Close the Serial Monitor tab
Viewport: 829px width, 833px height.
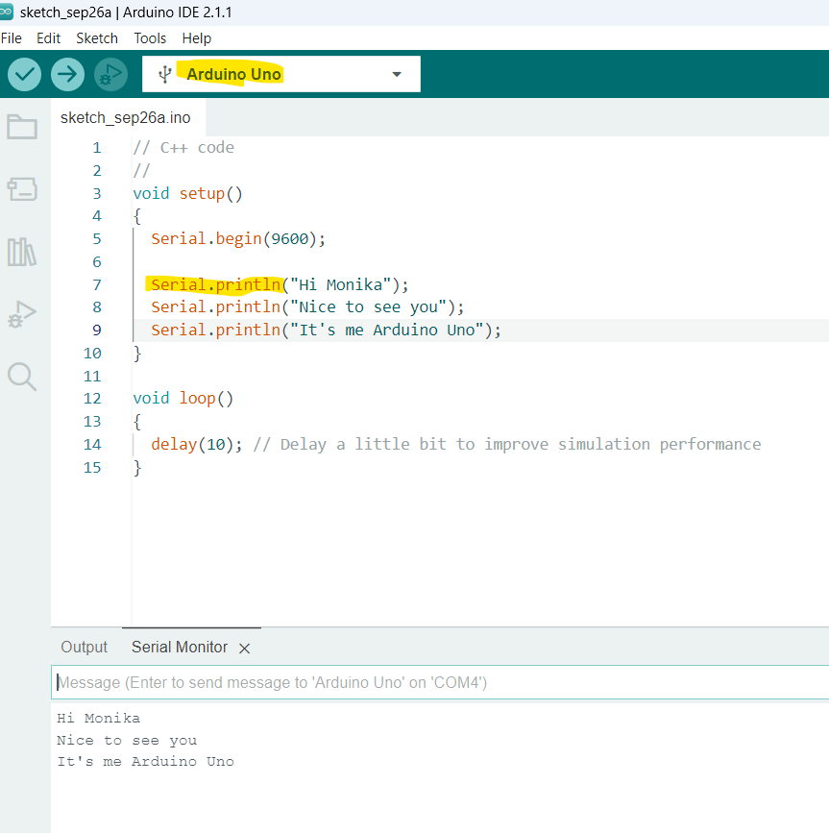244,649
